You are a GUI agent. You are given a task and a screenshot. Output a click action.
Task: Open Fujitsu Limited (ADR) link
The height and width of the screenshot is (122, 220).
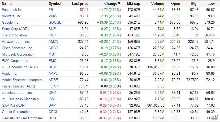[18, 86]
